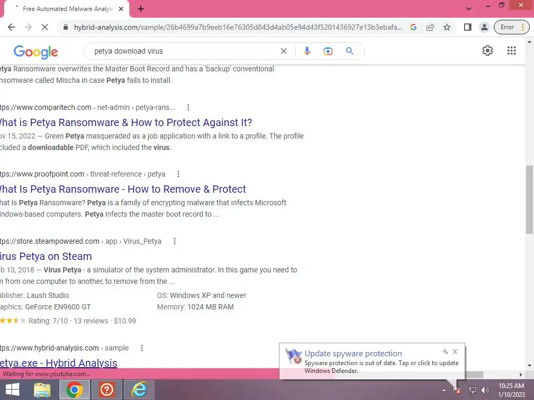The image size is (534, 400).
Task: Open the tab search dropdown arrow
Action: click(x=469, y=9)
